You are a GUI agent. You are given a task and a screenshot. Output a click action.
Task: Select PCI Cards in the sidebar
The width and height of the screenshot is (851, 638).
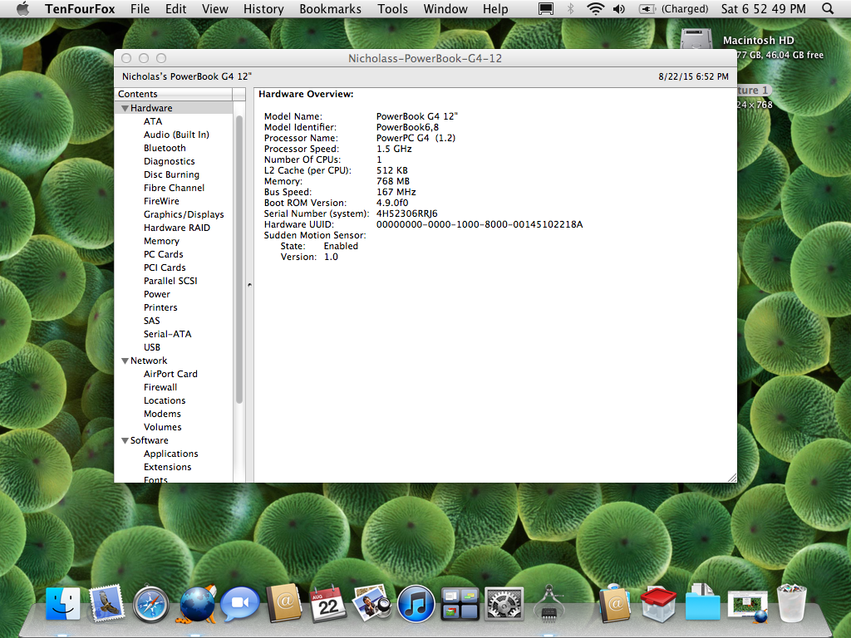pyautogui.click(x=165, y=267)
